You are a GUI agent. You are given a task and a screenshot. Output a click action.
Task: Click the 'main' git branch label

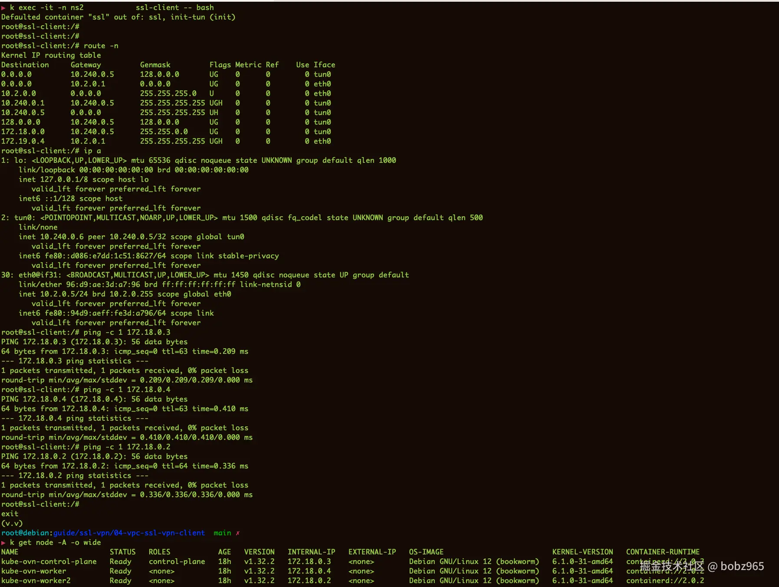(x=222, y=533)
